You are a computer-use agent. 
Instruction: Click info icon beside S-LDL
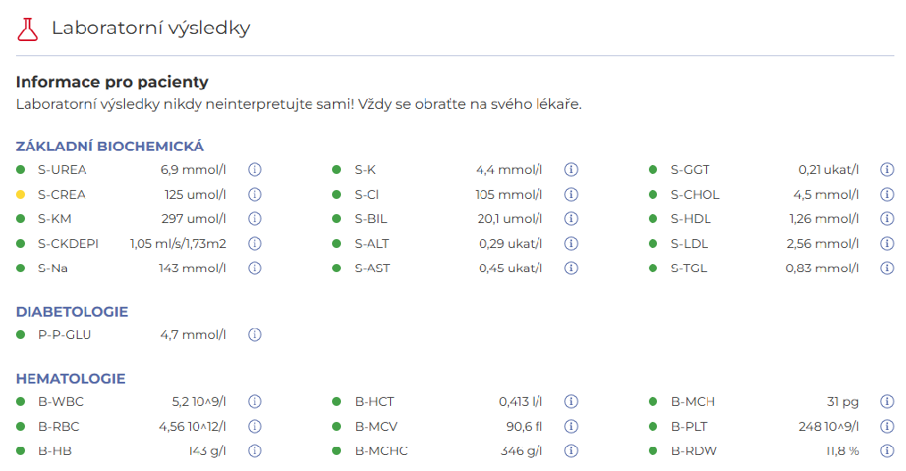pos(887,244)
